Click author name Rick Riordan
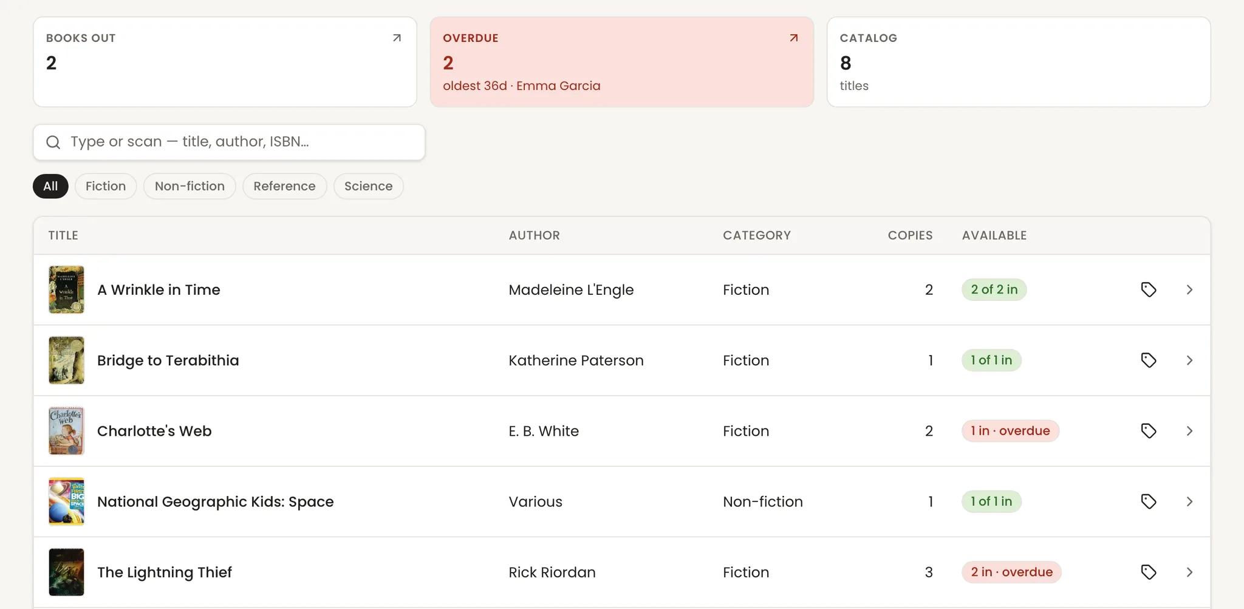Image resolution: width=1244 pixels, height=609 pixels. tap(552, 572)
